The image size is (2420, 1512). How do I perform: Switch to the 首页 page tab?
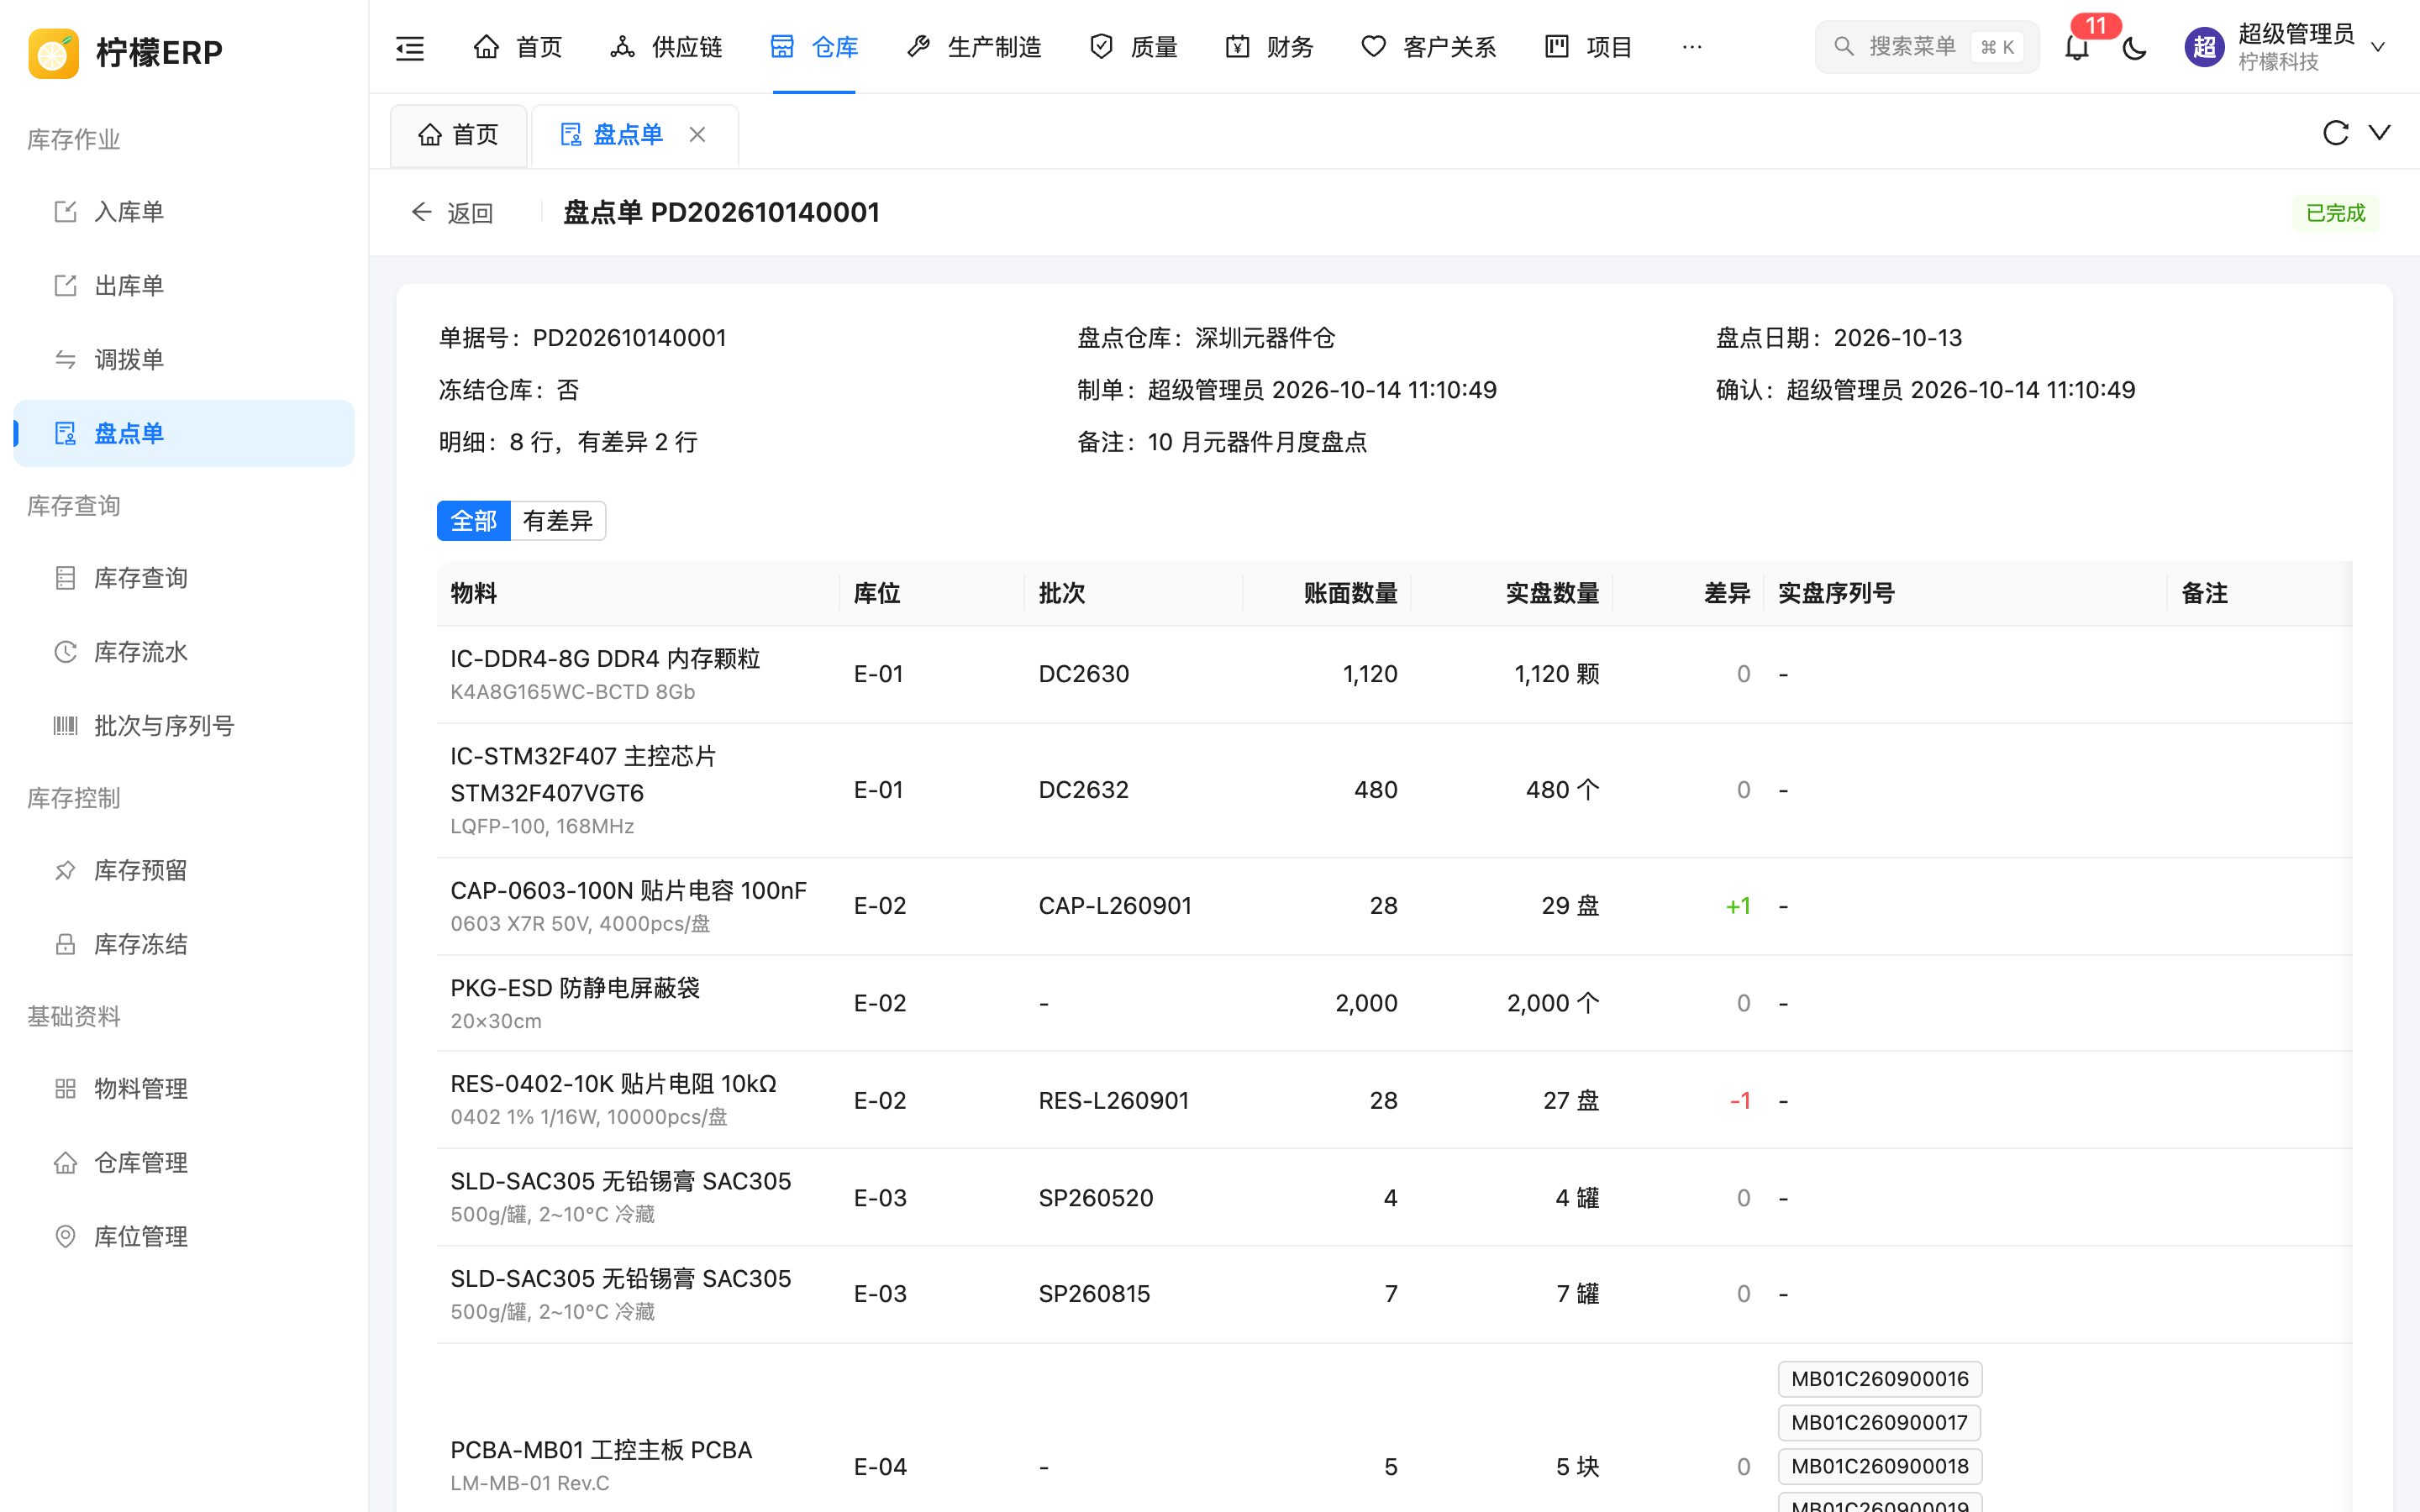click(x=459, y=135)
